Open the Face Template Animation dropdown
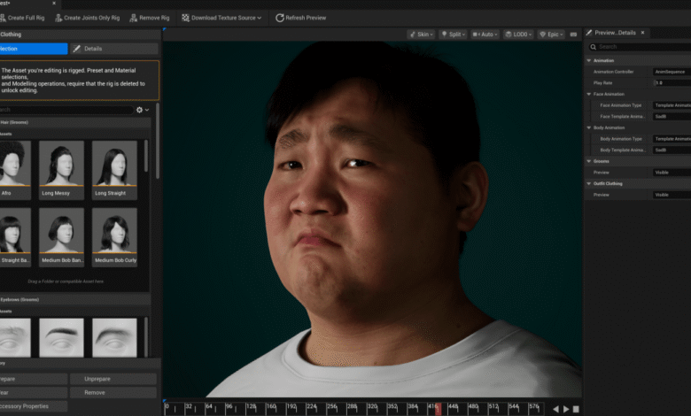This screenshot has height=416, width=691. (x=672, y=117)
